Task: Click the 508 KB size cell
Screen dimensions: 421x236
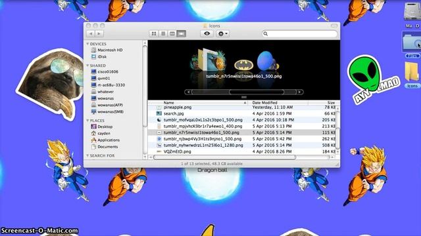Action: [x=329, y=146]
